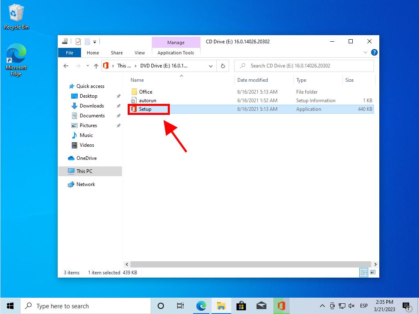This screenshot has height=314, width=419.
Task: Launch the Office Setup from the taskbar
Action: click(x=281, y=305)
